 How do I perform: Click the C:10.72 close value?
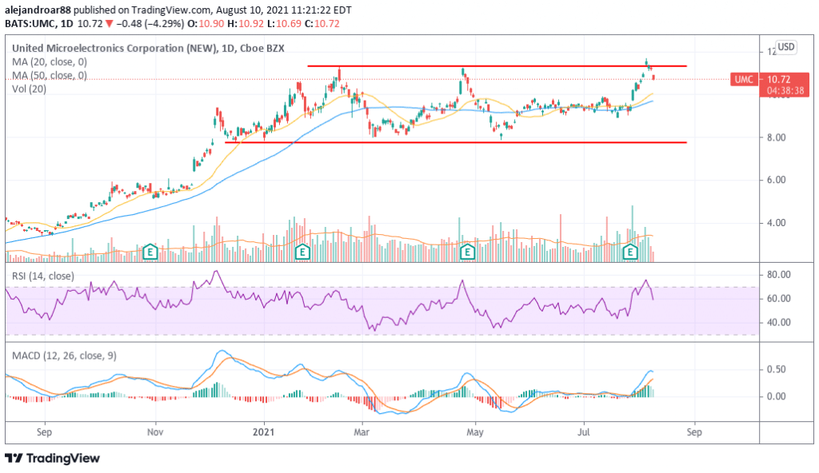pos(322,24)
